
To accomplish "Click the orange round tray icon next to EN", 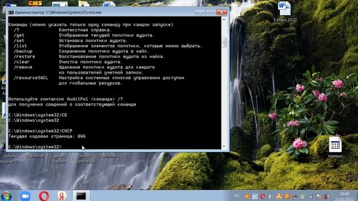I will (x=246, y=196).
